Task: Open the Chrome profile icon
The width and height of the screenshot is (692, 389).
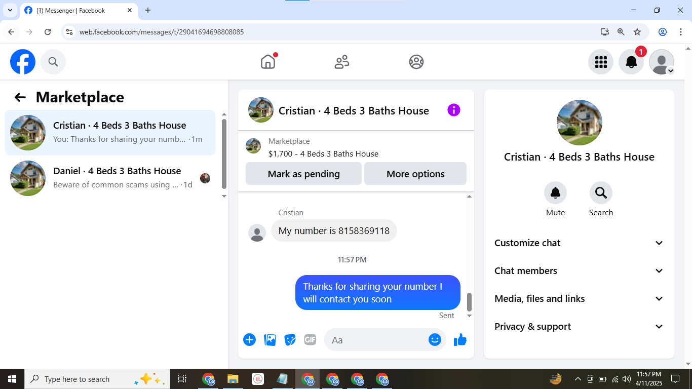Action: (663, 32)
